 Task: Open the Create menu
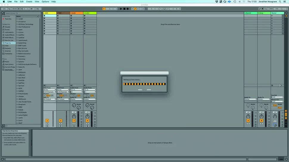pos(29,1)
